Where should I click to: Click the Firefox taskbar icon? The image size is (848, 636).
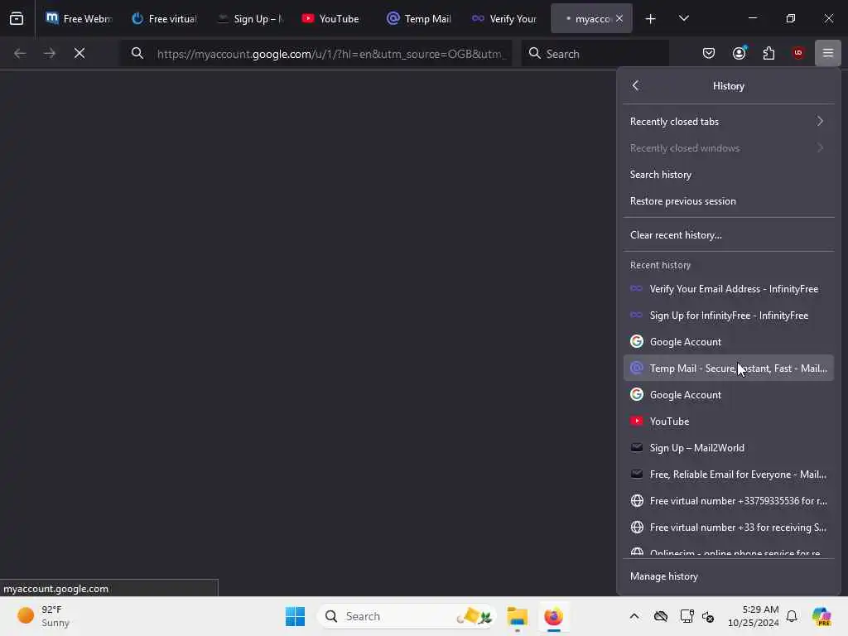(x=553, y=616)
